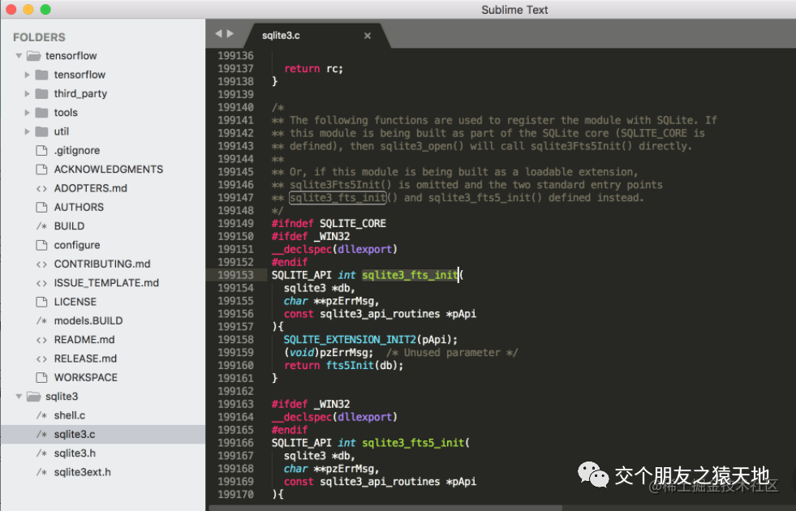This screenshot has height=511, width=796.
Task: Open ADOPTERS.md in the sidebar
Action: tap(91, 188)
